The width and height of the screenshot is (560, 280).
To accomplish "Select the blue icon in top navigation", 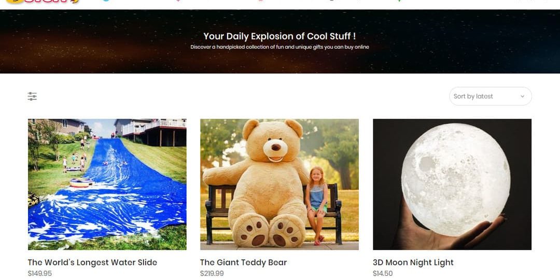I will pos(106,1).
